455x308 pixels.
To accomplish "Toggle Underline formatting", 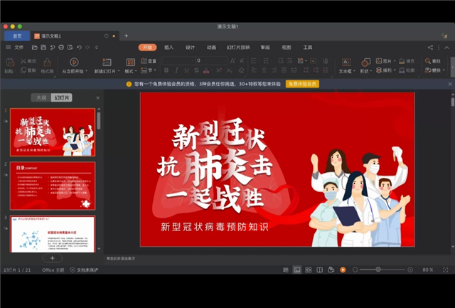I will click(x=186, y=70).
